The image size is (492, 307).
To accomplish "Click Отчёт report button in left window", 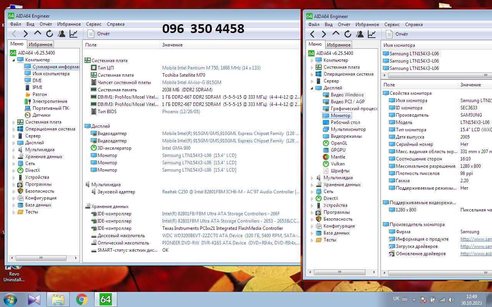I will (x=99, y=34).
